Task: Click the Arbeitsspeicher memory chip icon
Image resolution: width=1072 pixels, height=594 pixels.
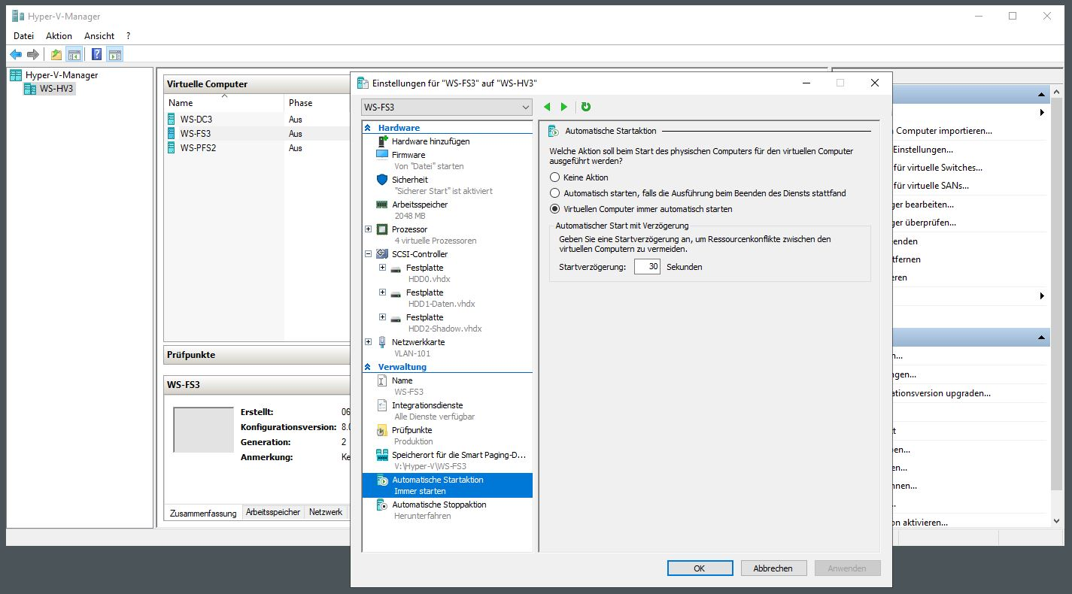Action: click(381, 205)
